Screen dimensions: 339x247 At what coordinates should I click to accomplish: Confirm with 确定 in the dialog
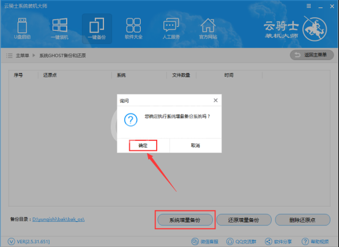point(143,145)
